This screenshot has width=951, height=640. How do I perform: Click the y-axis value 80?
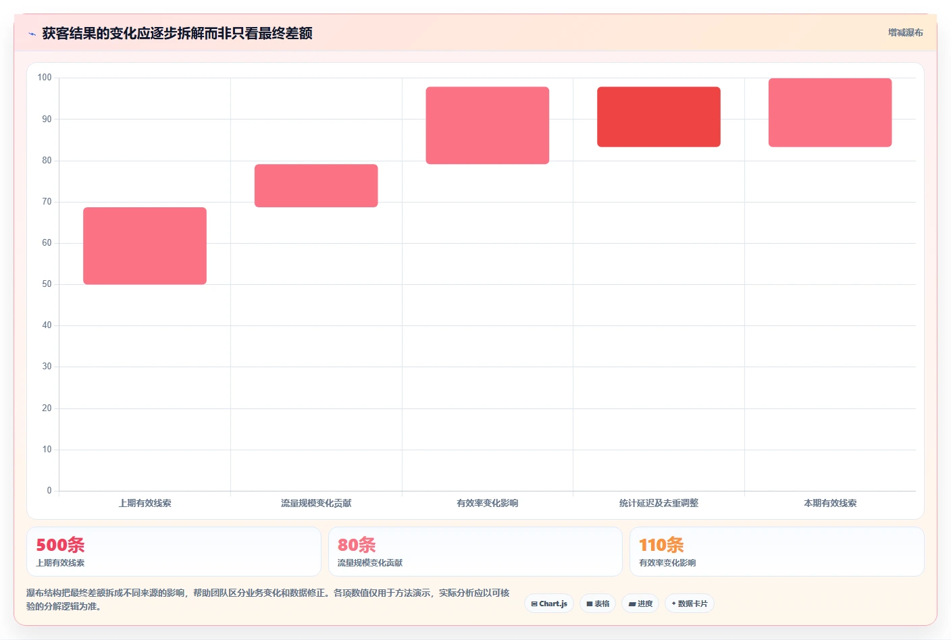coord(47,160)
